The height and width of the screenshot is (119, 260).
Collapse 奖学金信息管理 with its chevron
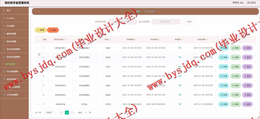coord(25,57)
